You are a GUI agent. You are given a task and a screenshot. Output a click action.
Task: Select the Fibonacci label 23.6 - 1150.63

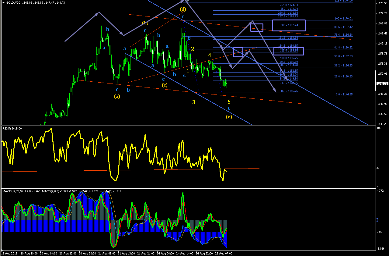click(x=343, y=76)
